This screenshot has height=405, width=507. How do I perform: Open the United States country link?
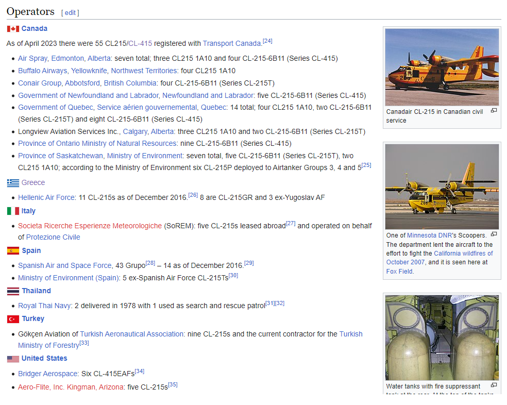click(x=44, y=359)
